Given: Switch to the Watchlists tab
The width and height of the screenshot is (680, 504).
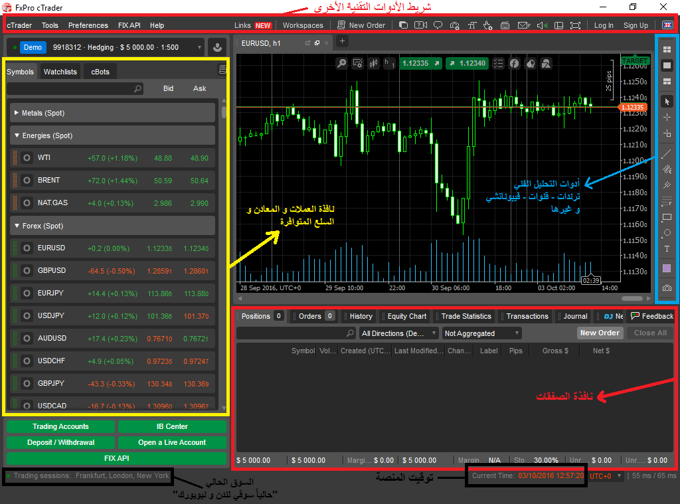Looking at the screenshot, I should [60, 72].
